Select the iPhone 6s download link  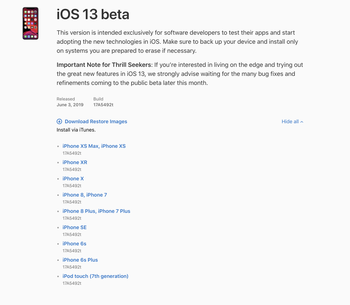pos(75,244)
